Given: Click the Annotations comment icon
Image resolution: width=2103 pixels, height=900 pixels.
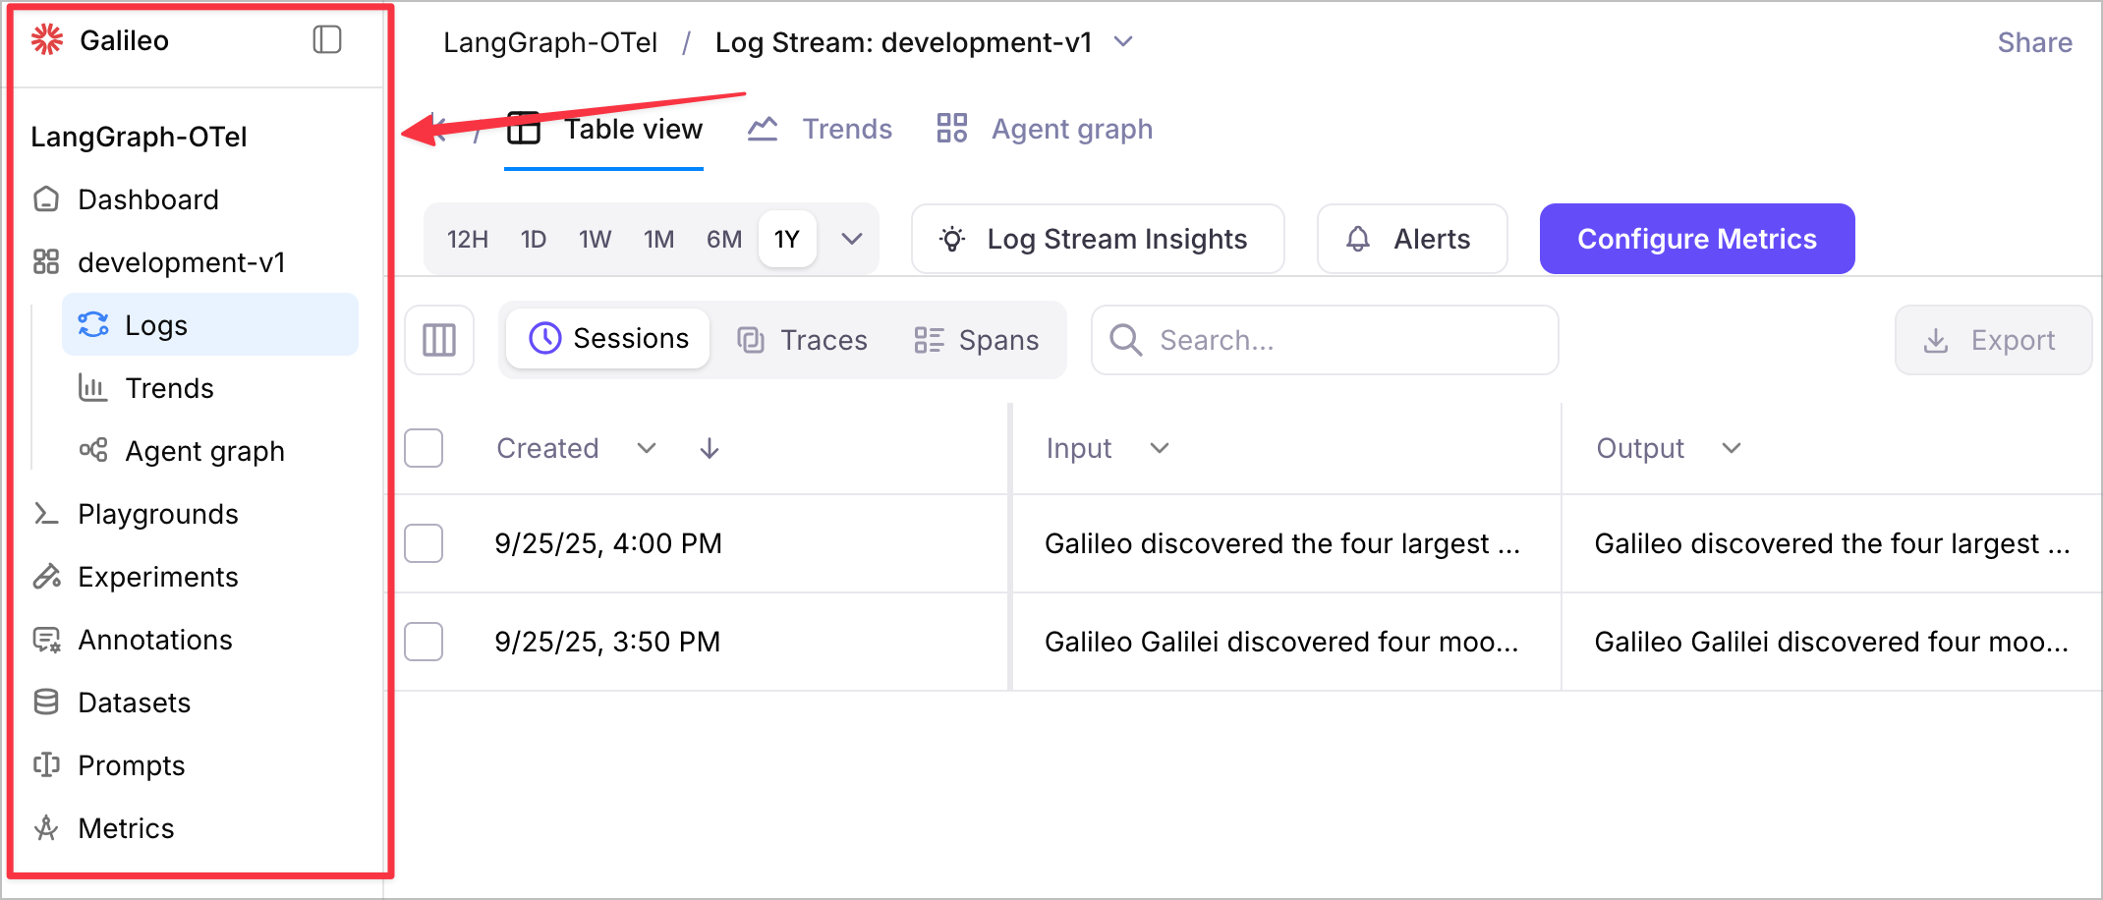Looking at the screenshot, I should click(x=46, y=640).
